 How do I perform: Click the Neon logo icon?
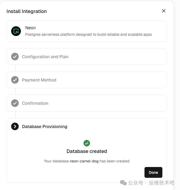(16, 31)
